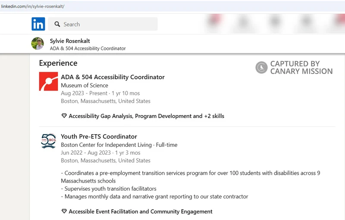This screenshot has height=220, width=345.
Task: Focus the LinkedIn Search input field
Action: coord(103,24)
